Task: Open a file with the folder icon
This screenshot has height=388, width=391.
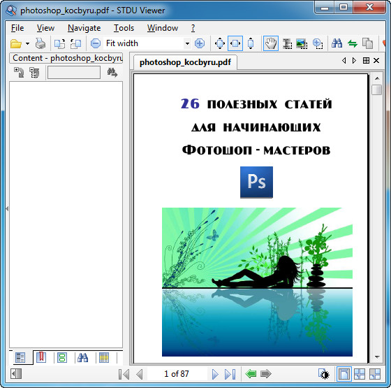Action: point(15,43)
